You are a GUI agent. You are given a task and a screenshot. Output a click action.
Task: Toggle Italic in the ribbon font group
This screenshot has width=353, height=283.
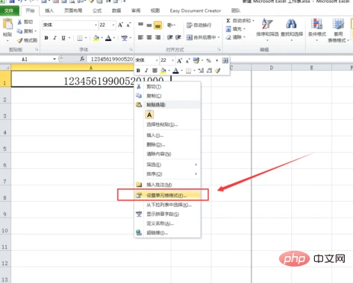point(54,38)
